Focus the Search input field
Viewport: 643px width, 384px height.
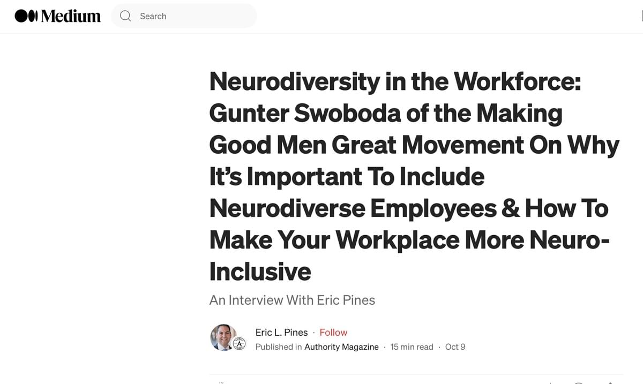click(x=184, y=16)
